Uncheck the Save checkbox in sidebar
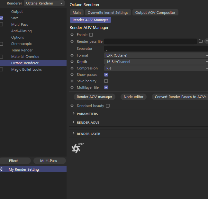The width and height of the screenshot is (208, 199). click(x=2, y=18)
